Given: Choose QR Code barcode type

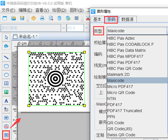Looking at the screenshot, I should click(137, 123).
